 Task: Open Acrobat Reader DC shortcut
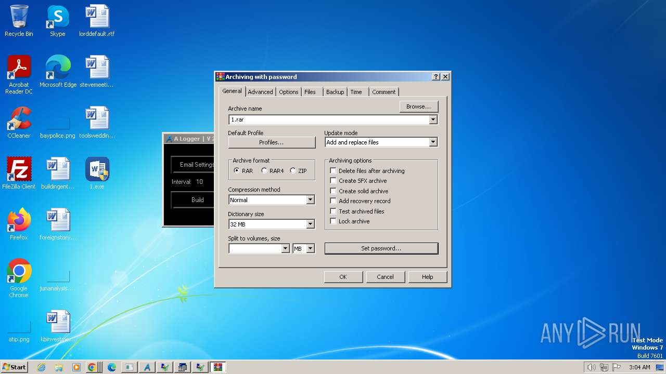coord(19,75)
